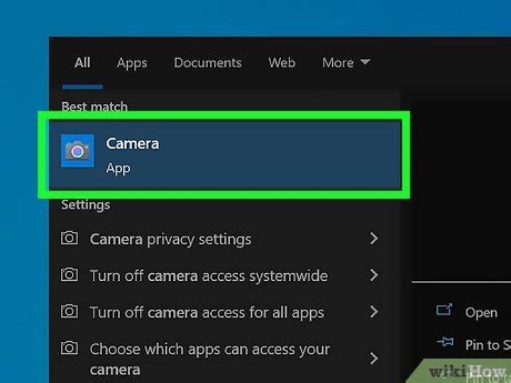Image resolution: width=511 pixels, height=383 pixels.
Task: Click camera icon beside Choose which apps
Action: (x=70, y=348)
